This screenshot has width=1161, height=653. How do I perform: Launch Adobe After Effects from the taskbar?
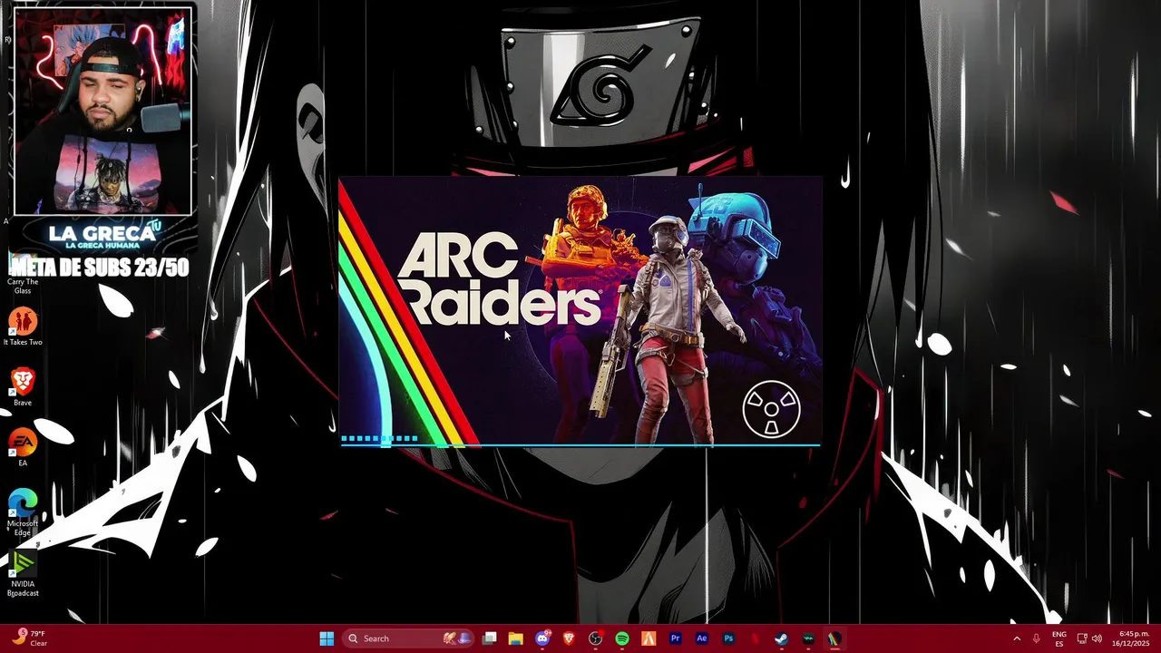click(701, 638)
